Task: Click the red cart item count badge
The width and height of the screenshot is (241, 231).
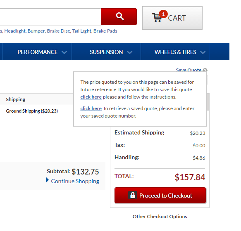Action: [163, 14]
